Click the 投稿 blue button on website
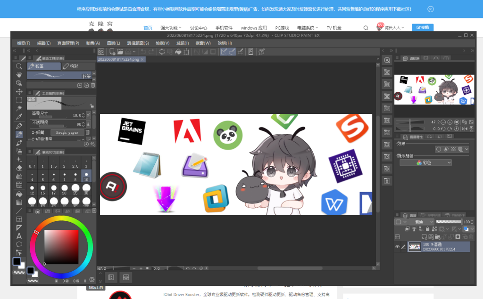Image resolution: width=483 pixels, height=299 pixels. point(423,27)
